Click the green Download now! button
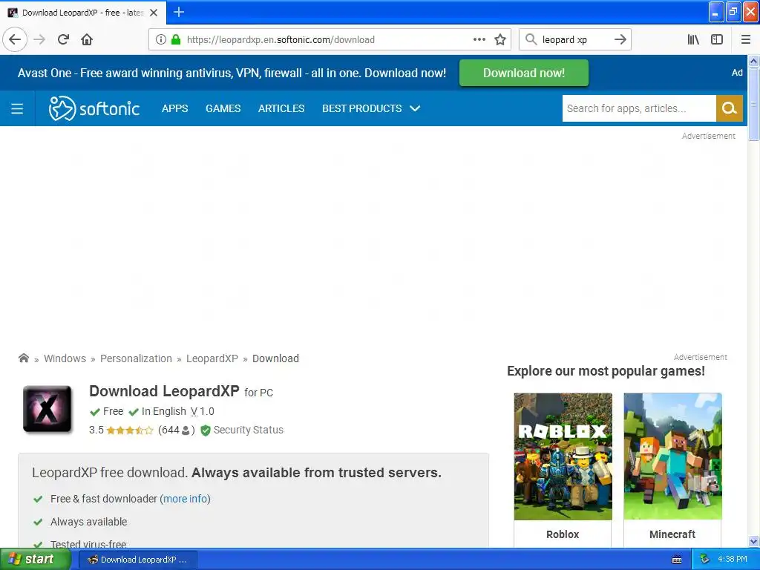The height and width of the screenshot is (570, 760). coord(523,73)
